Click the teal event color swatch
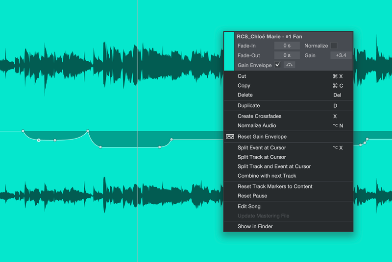Screen dimensions: 392x262 229,51
